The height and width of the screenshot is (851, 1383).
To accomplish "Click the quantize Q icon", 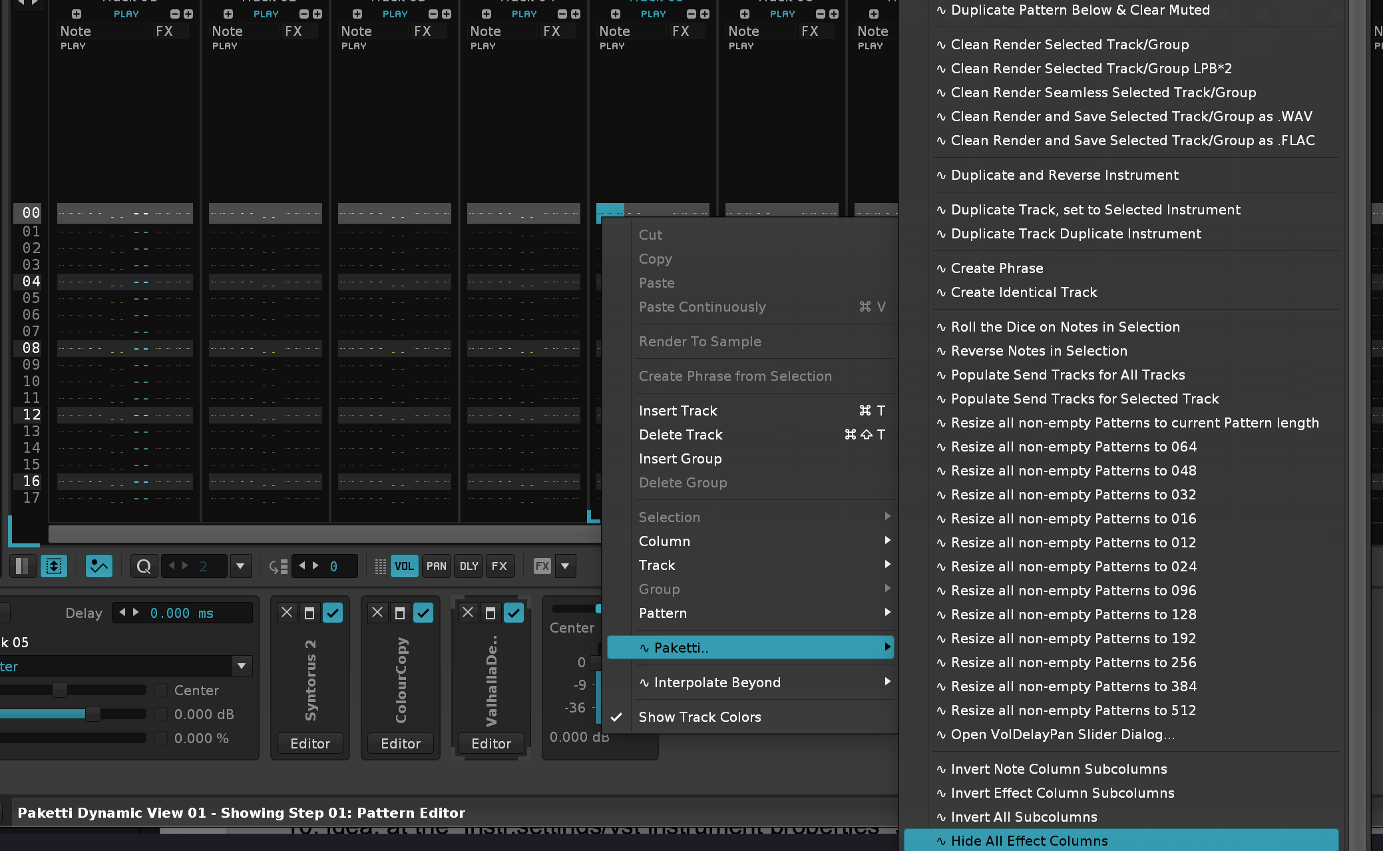I will (x=143, y=566).
